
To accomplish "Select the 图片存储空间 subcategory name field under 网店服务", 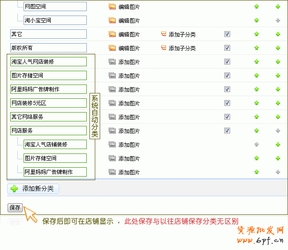I will point(55,158).
